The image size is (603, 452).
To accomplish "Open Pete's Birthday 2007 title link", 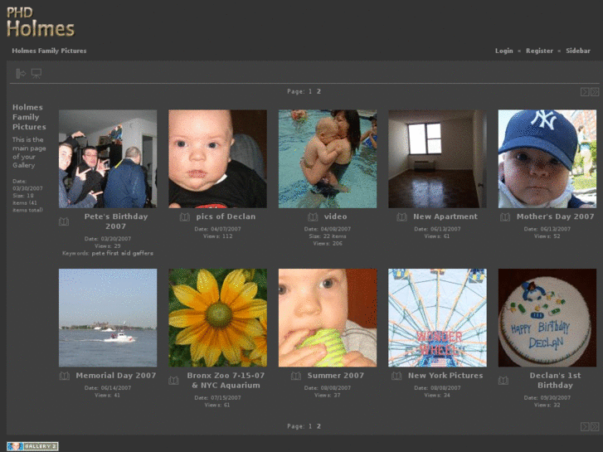I will 116,221.
